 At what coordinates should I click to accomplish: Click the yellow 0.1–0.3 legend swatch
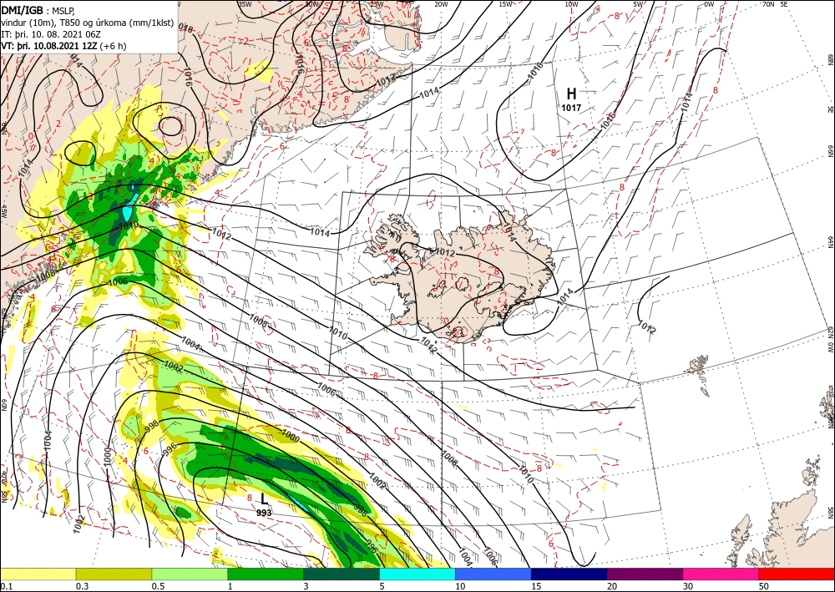(x=38, y=574)
